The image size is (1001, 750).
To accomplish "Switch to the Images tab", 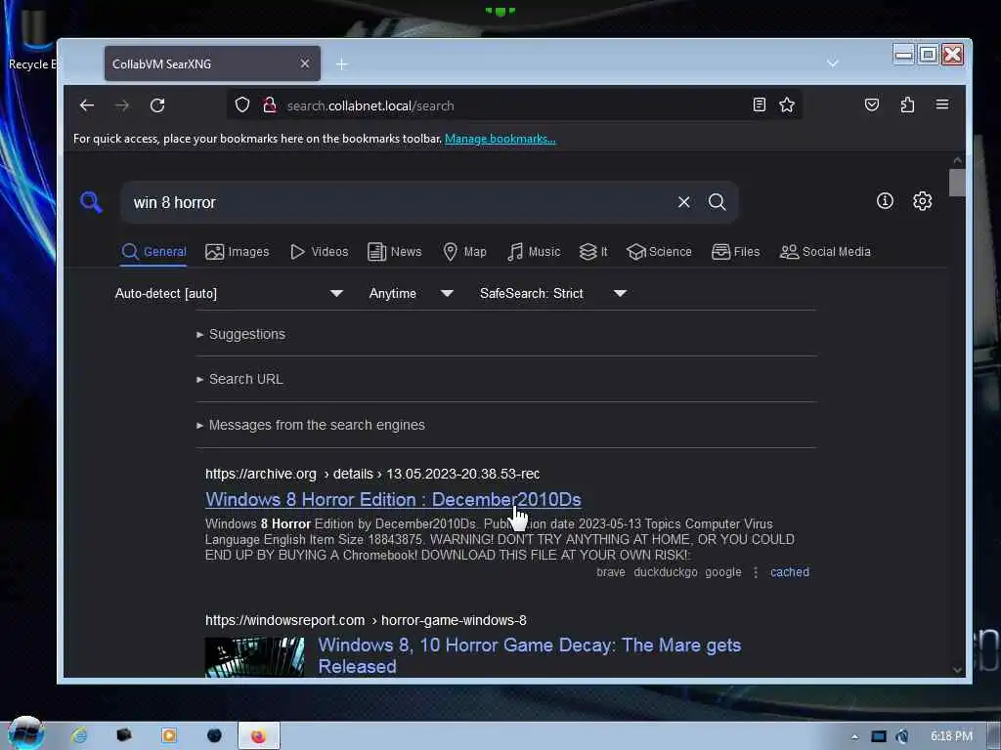I will (x=237, y=251).
